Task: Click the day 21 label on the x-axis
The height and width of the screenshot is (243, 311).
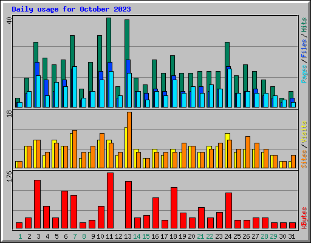Action: pyautogui.click(x=200, y=236)
